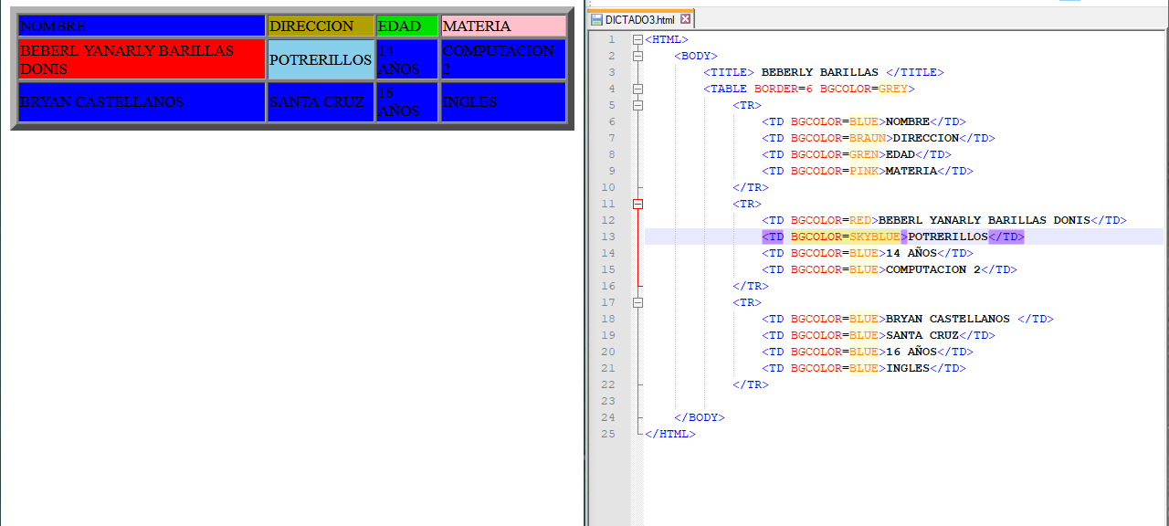Click the NOMBRE header cell in the rendered table
The image size is (1169, 526).
(x=142, y=26)
